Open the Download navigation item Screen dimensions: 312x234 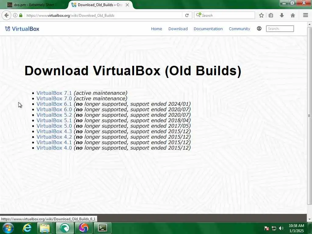coord(178,29)
